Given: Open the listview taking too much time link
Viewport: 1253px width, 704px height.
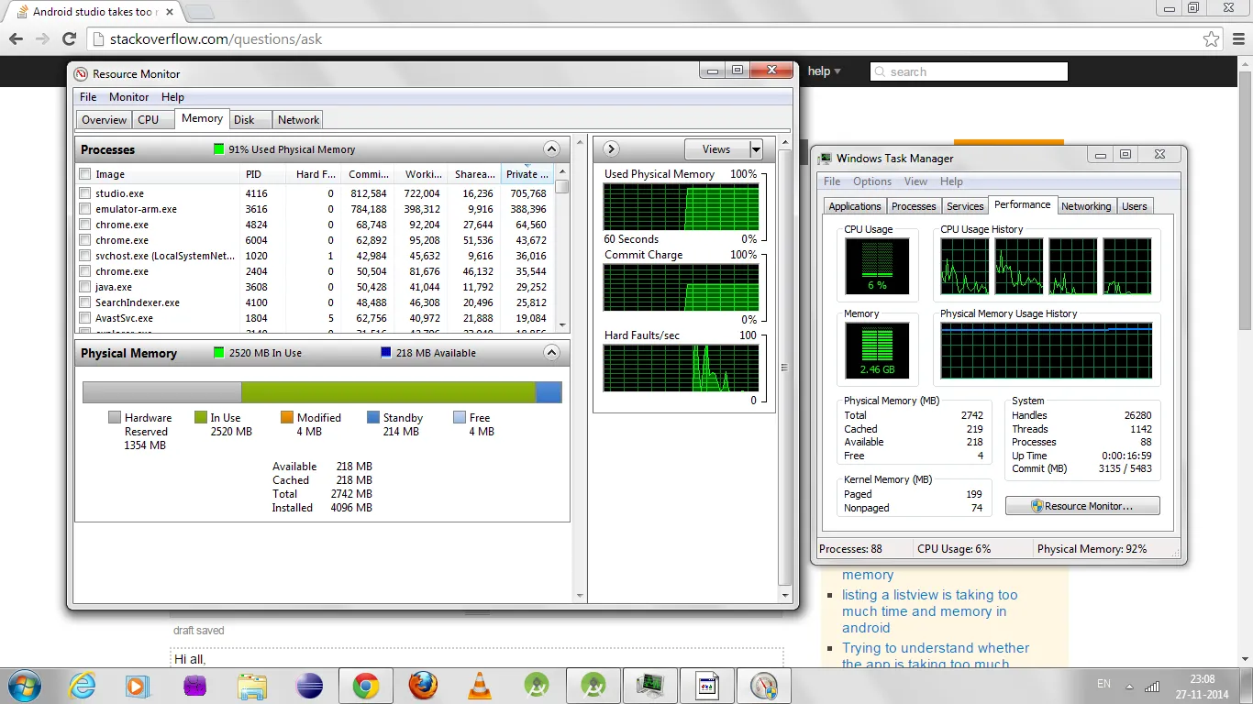Looking at the screenshot, I should click(x=930, y=610).
